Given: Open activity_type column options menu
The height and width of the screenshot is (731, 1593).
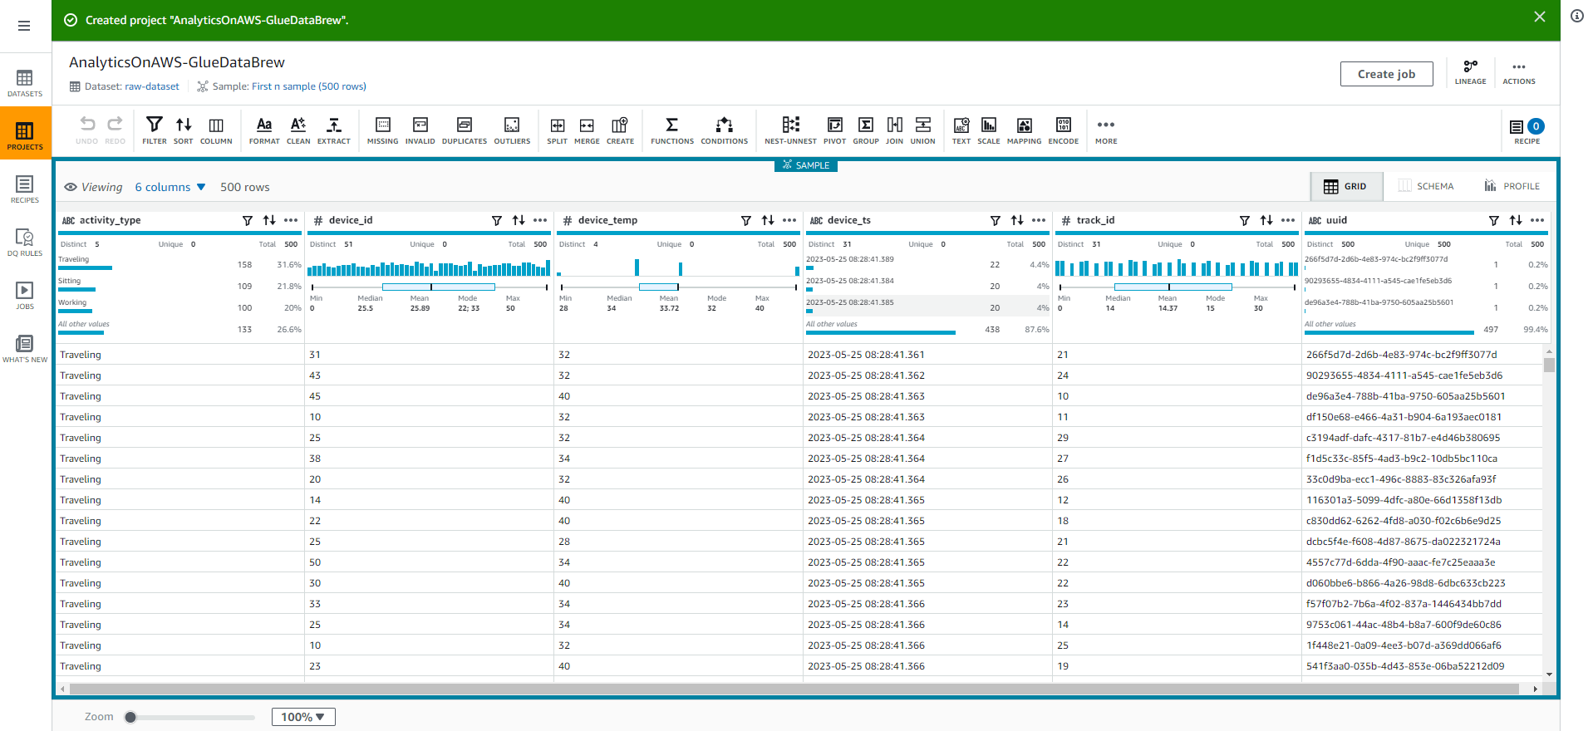Looking at the screenshot, I should tap(291, 220).
